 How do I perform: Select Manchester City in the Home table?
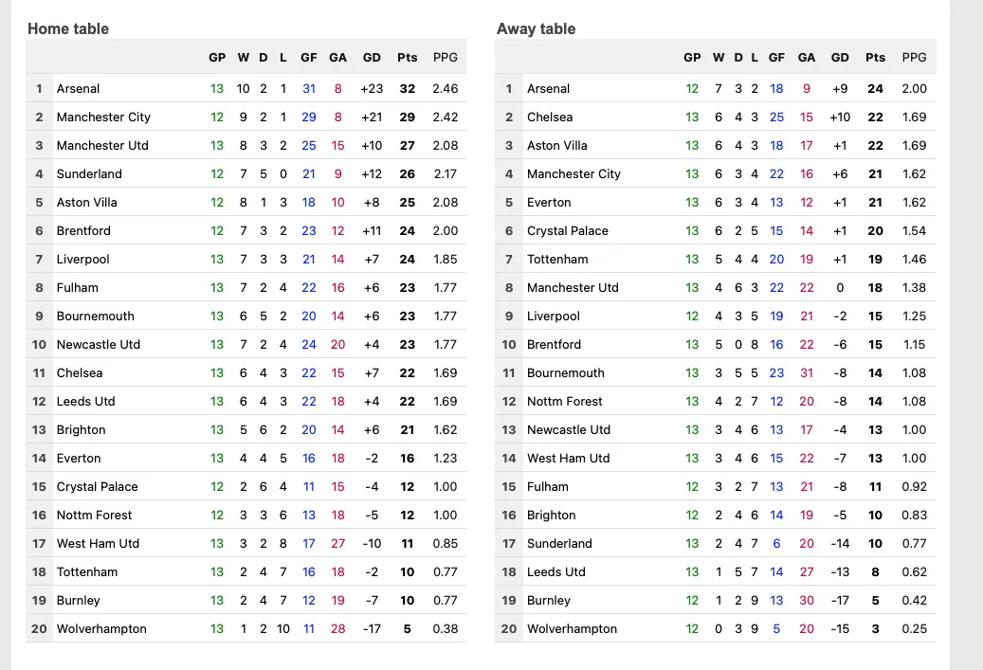(x=103, y=118)
